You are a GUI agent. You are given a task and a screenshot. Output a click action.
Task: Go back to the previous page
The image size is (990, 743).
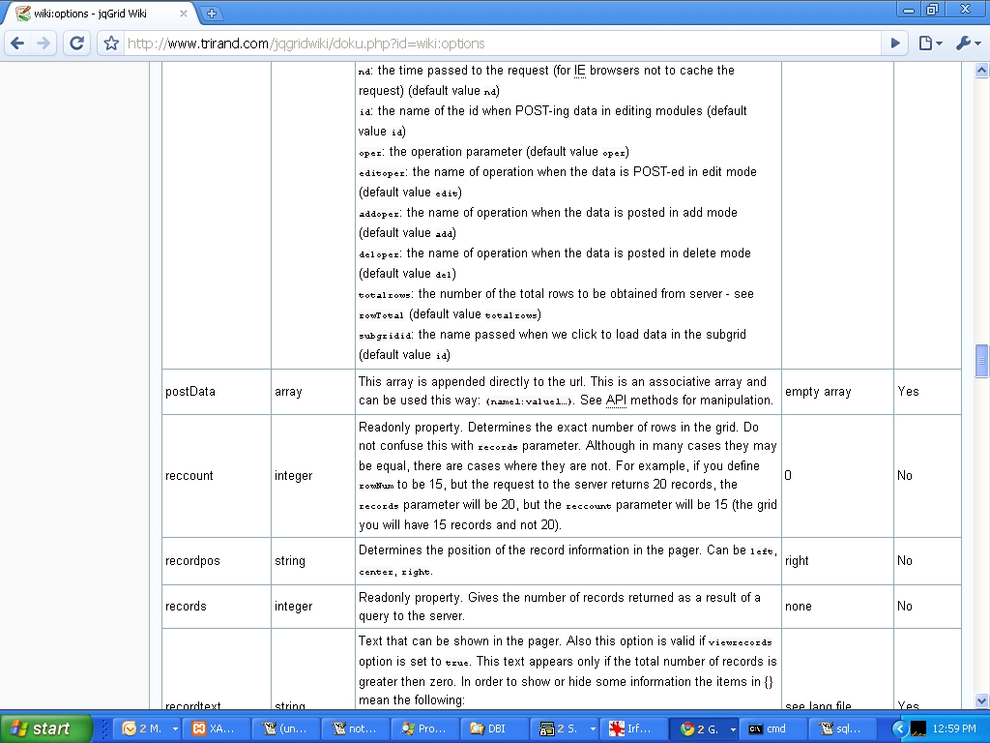17,43
